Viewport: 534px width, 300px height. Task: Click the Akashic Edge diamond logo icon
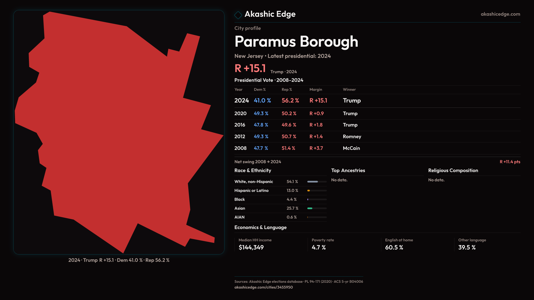coord(238,15)
